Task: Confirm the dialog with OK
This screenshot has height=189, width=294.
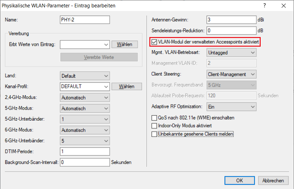Action: [x=239, y=181]
